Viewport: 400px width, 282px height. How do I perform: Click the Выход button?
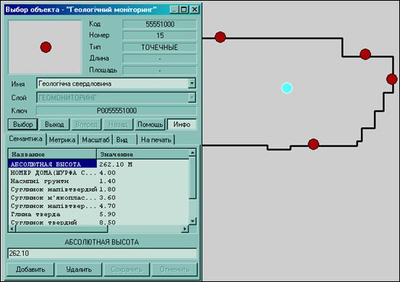pyautogui.click(x=54, y=124)
